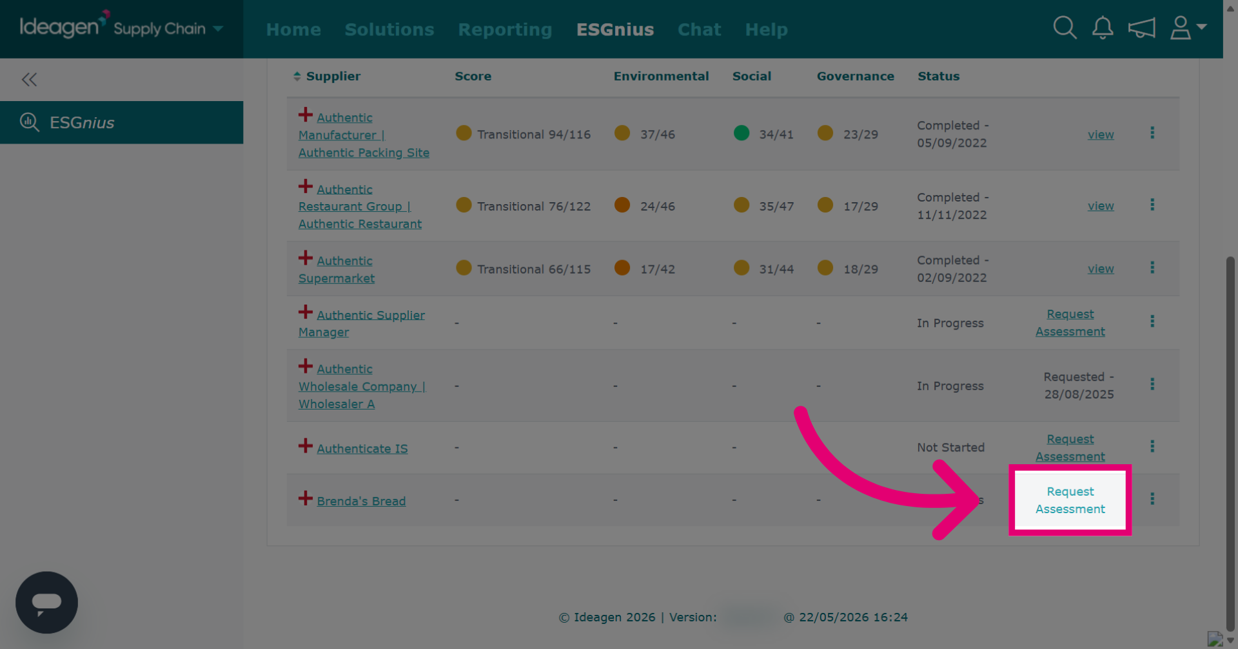Image resolution: width=1238 pixels, height=649 pixels.
Task: View Authentic Manufacturer completed assessment
Action: 1101,135
